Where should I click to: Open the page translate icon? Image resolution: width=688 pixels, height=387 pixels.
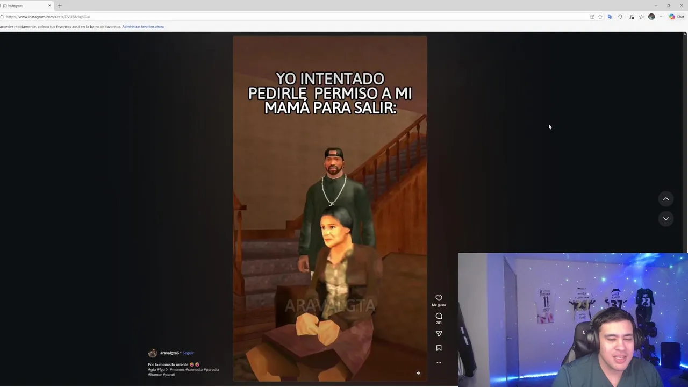pos(610,17)
